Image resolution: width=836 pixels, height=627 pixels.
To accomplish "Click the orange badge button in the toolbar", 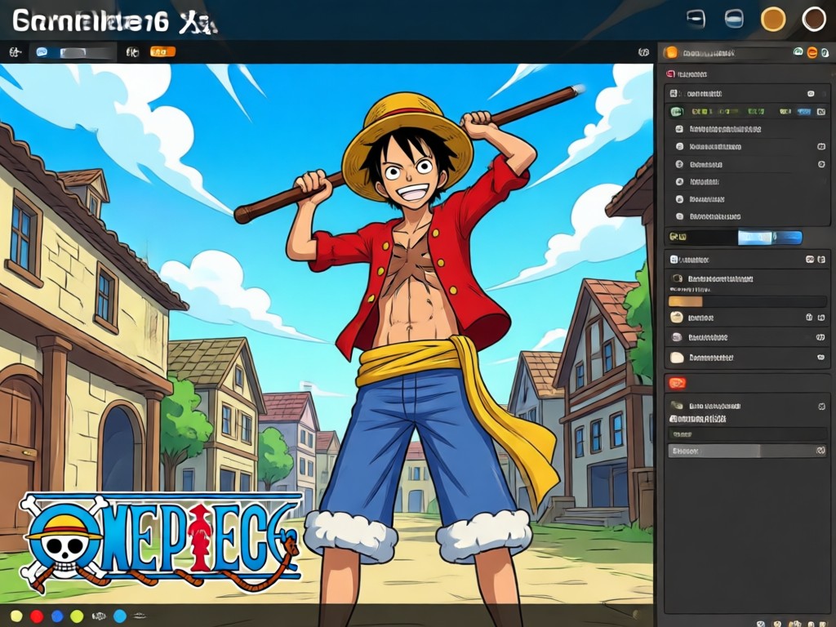I will (x=162, y=51).
